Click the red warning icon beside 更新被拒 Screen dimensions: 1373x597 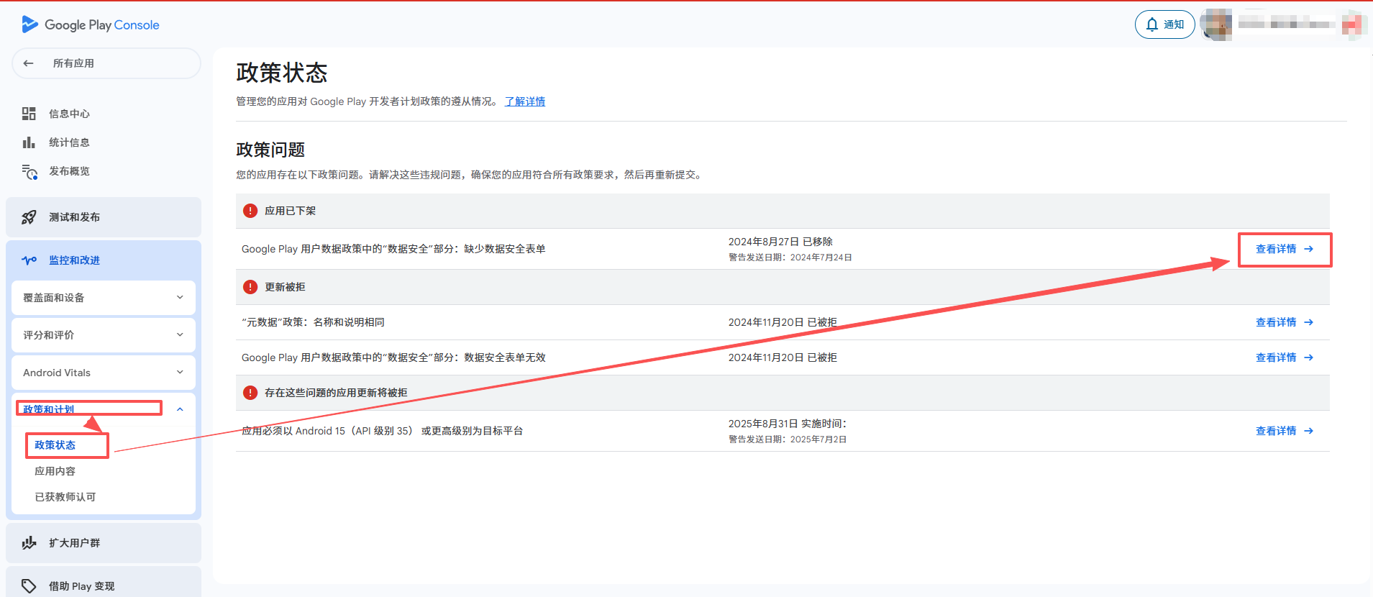pos(250,287)
